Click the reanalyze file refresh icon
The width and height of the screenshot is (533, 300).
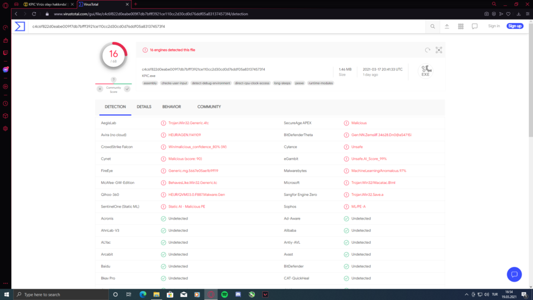point(428,50)
